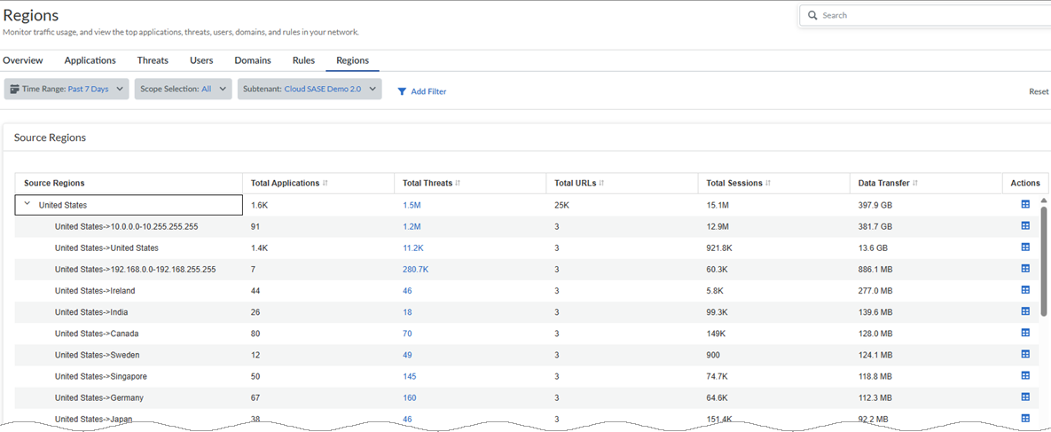Sort by Total Threats column sort icon
The image size is (1051, 432).
pos(457,184)
